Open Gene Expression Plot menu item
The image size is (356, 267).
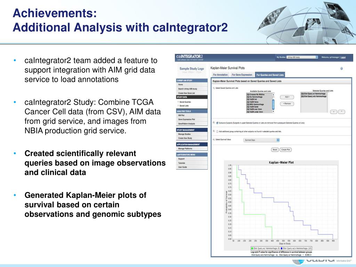(192, 120)
